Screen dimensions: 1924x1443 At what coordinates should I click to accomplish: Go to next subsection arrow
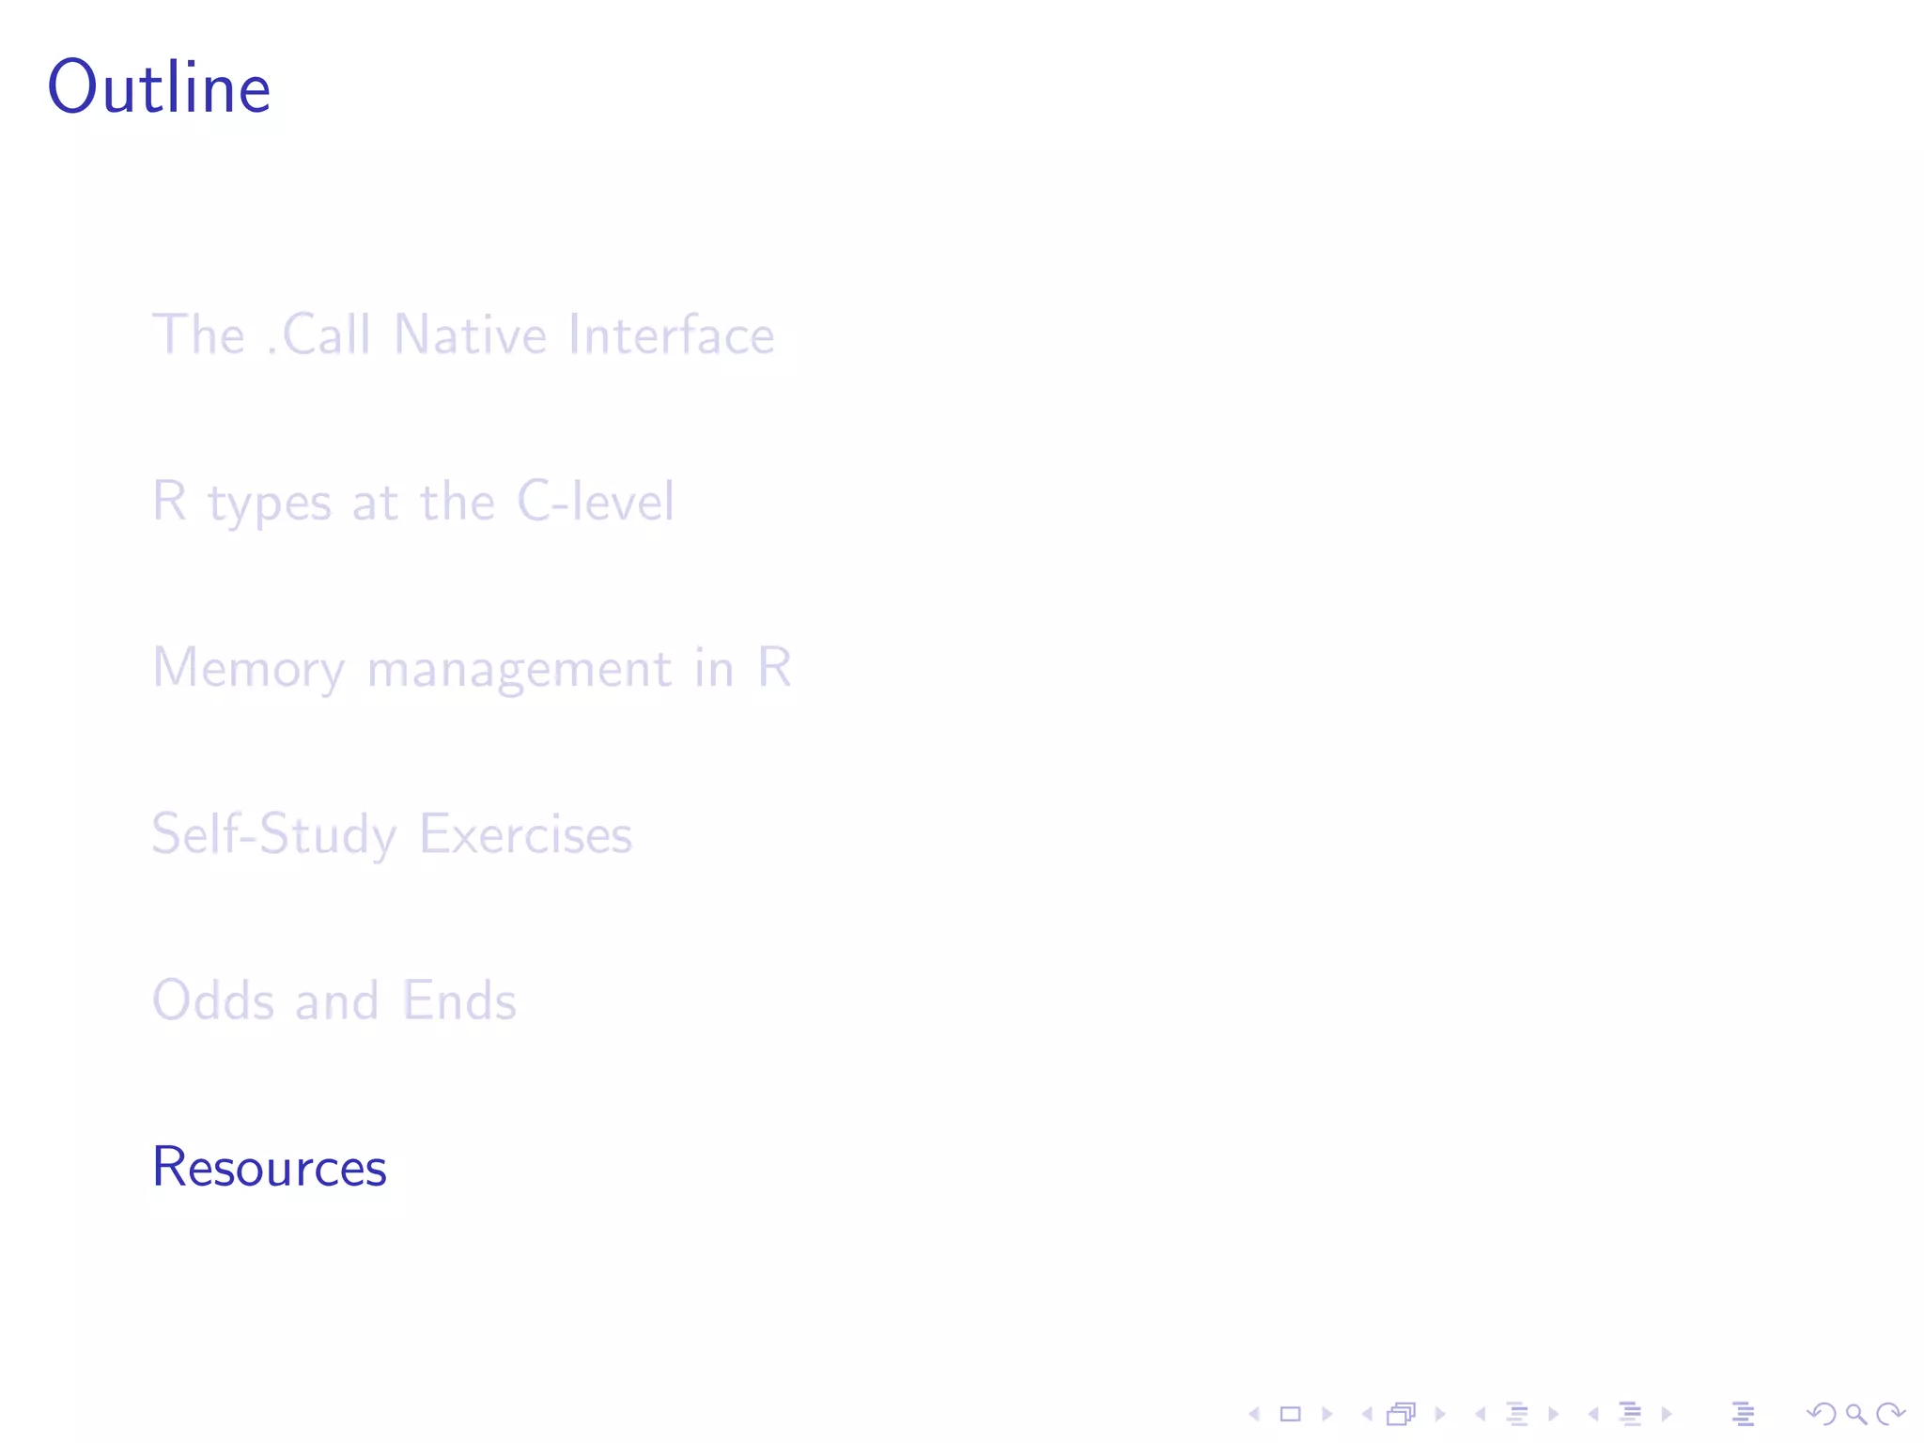pos(1554,1414)
